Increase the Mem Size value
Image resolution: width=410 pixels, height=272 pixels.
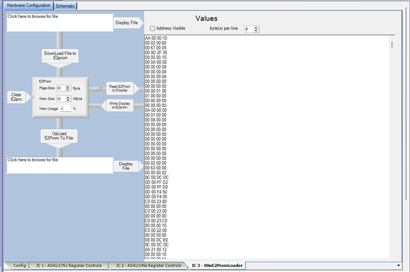[69, 97]
